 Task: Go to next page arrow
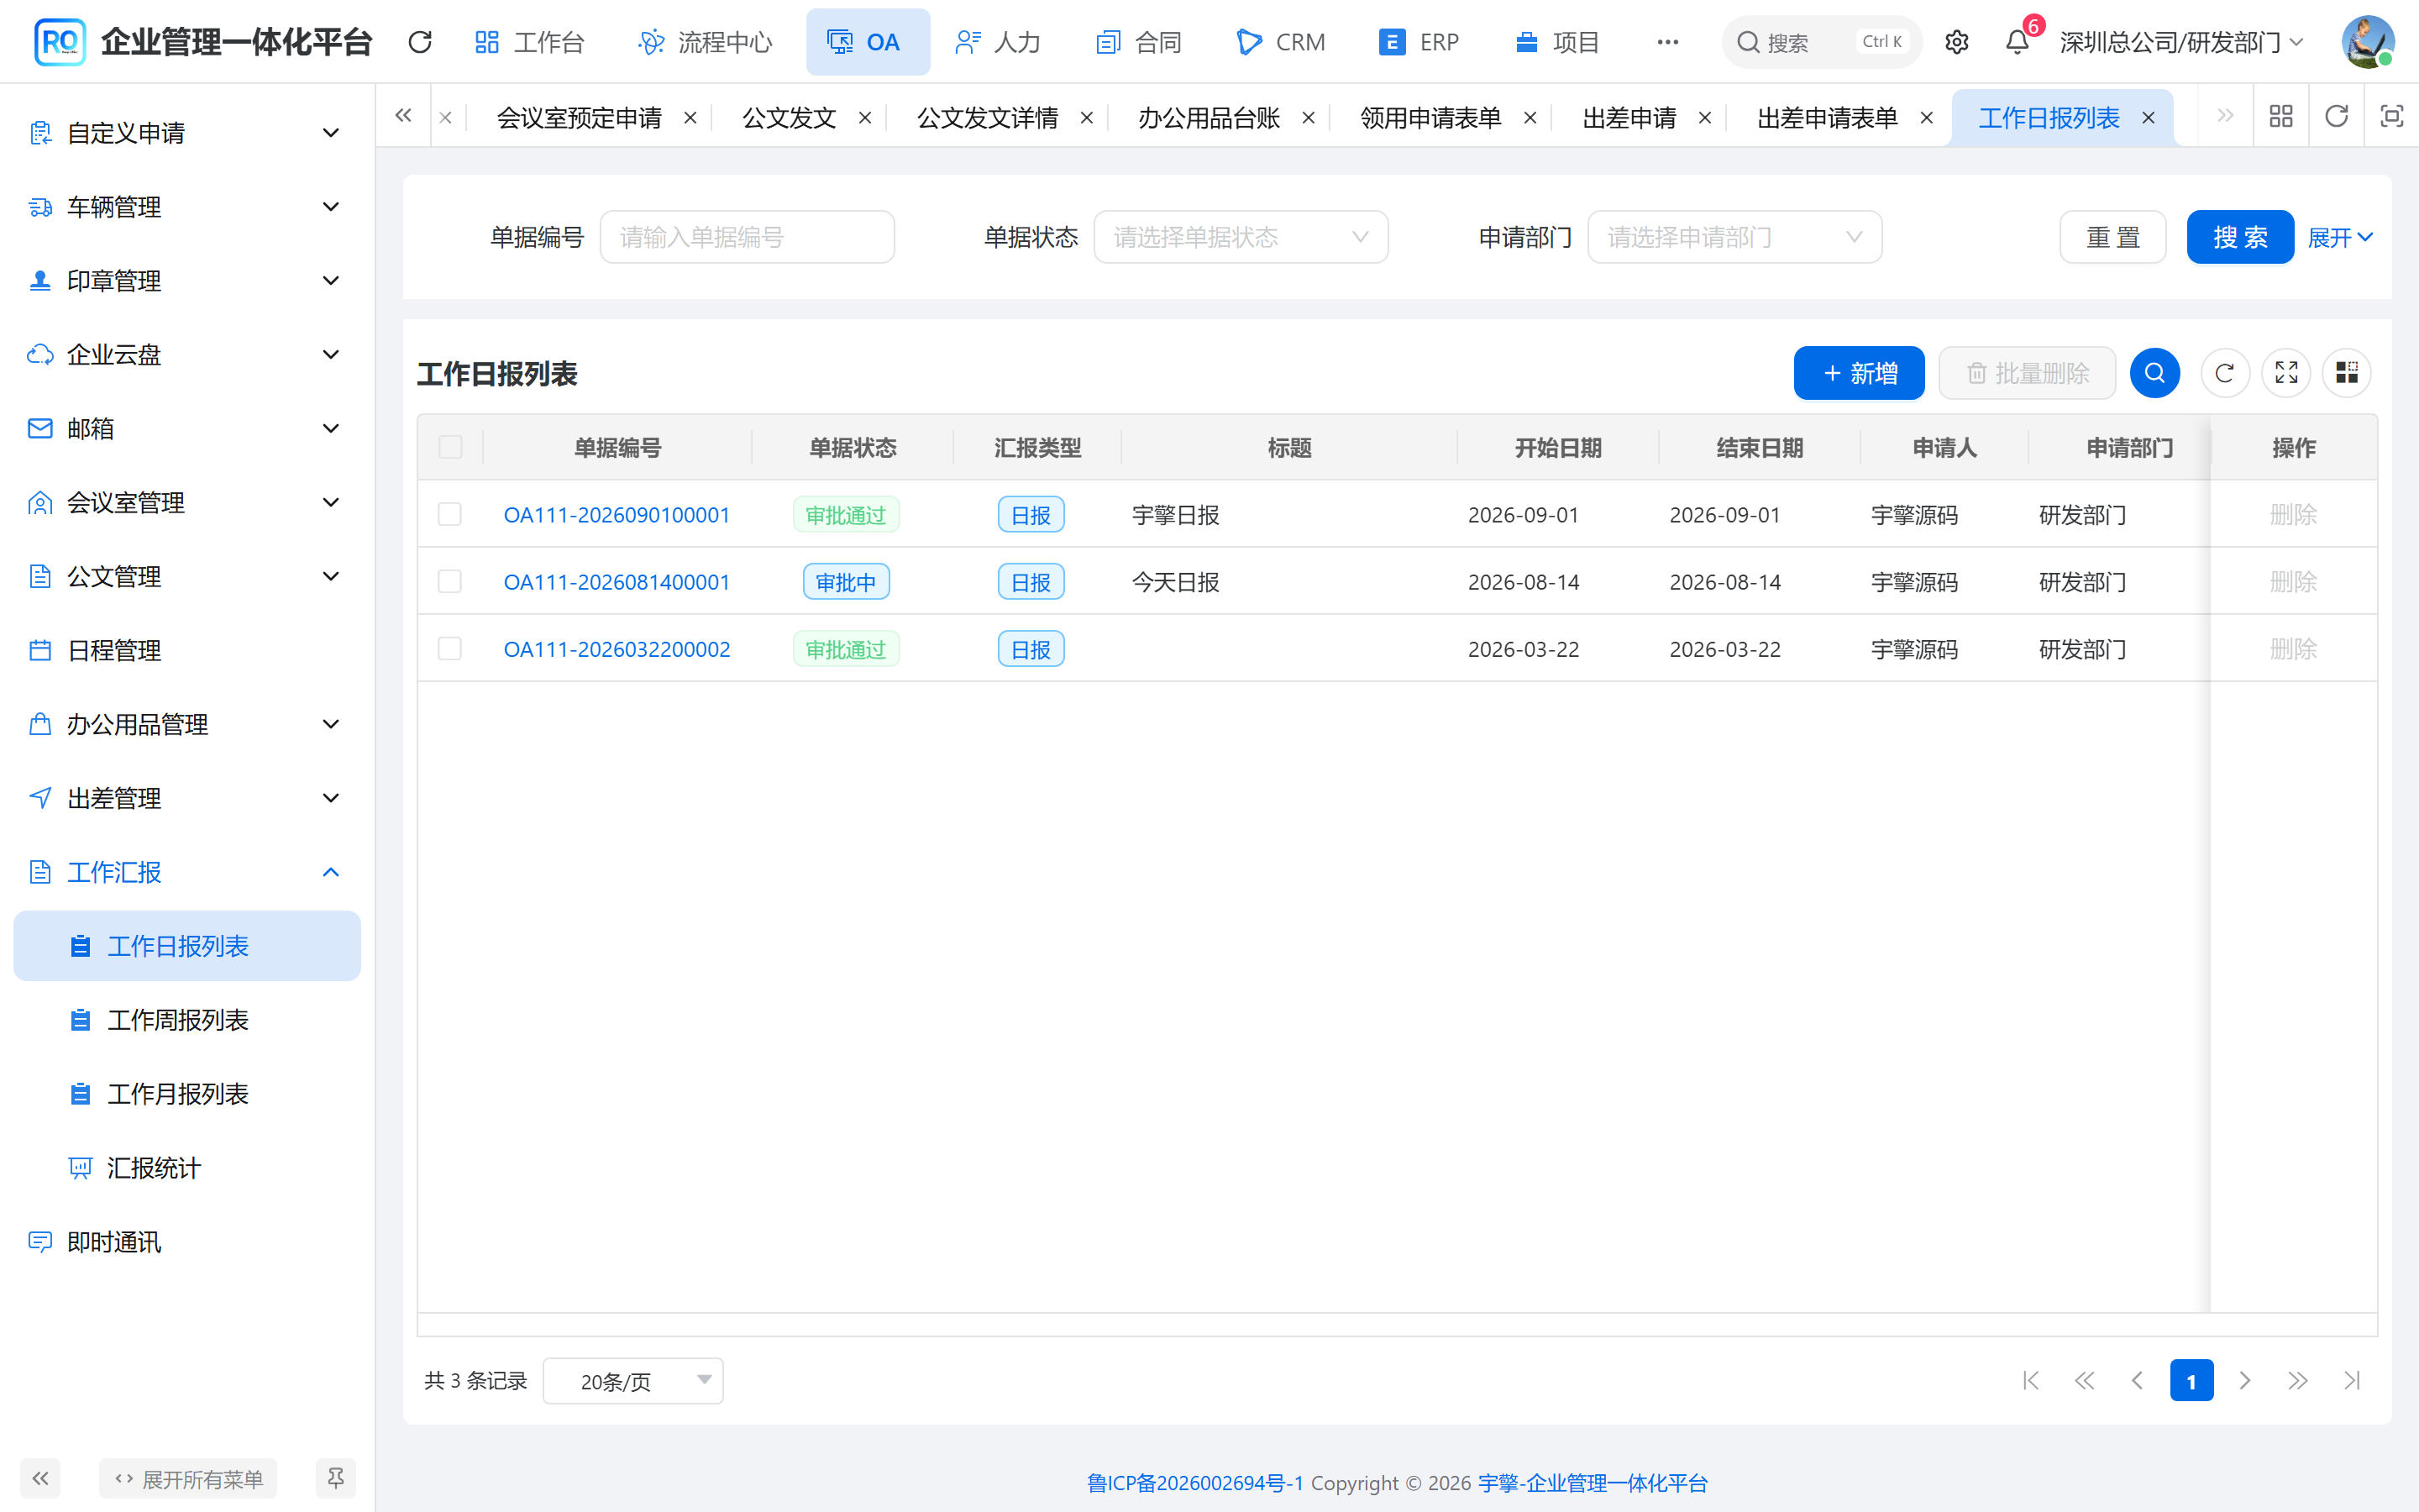pyautogui.click(x=2245, y=1381)
